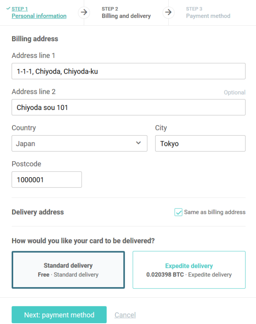This screenshot has height=324, width=256.
Task: Open the Country dropdown showing Japan
Action: (79, 143)
